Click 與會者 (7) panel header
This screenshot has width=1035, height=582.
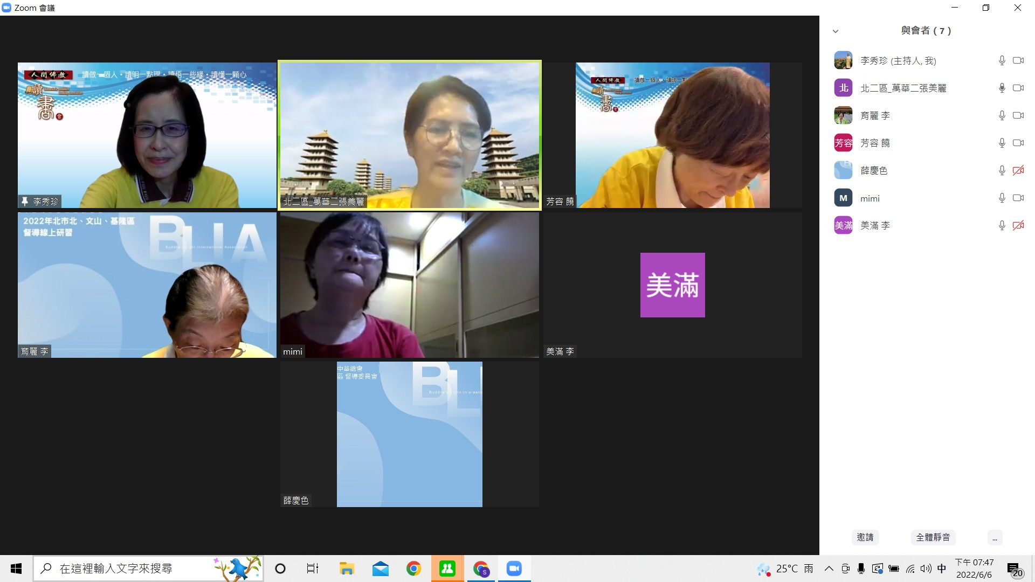pyautogui.click(x=926, y=31)
